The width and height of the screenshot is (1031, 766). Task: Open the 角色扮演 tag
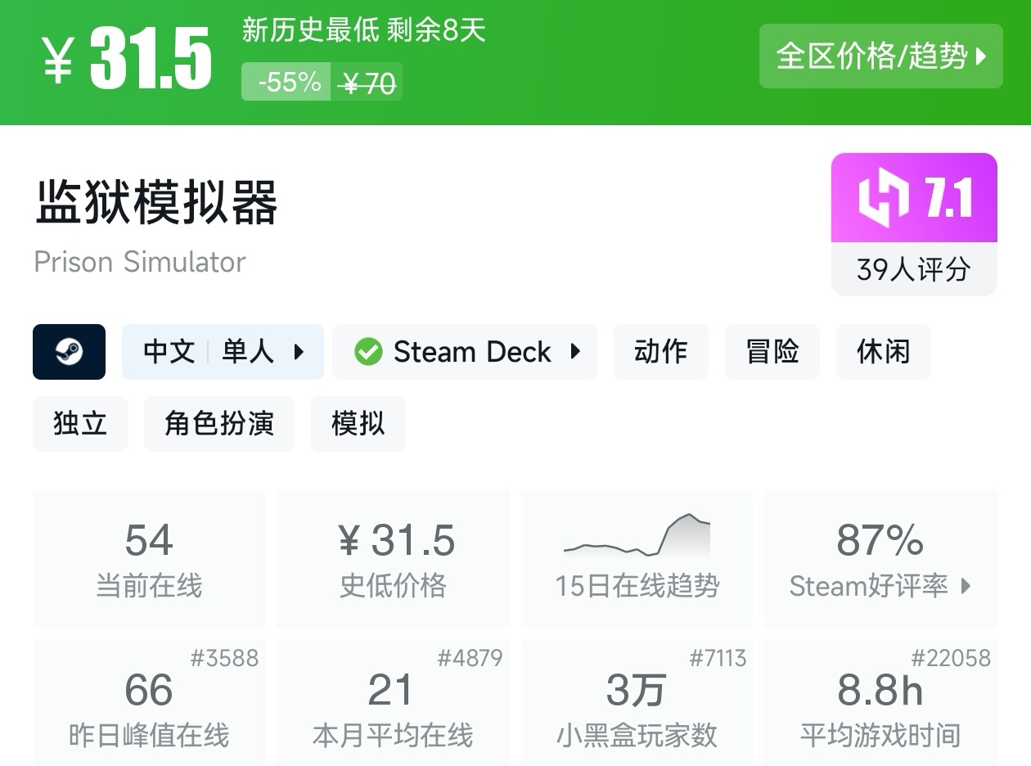218,424
